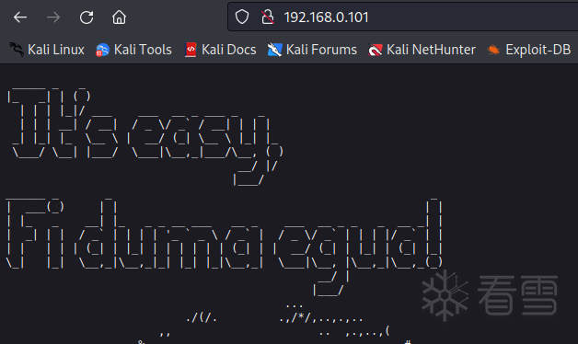Click the Kali Tools favicon

tap(102, 50)
